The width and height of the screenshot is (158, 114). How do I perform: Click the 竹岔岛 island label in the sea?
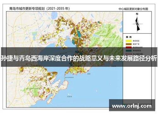point(69,96)
